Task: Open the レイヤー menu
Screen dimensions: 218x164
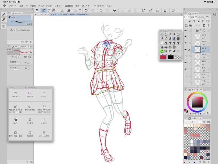Action: click(x=58, y=6)
